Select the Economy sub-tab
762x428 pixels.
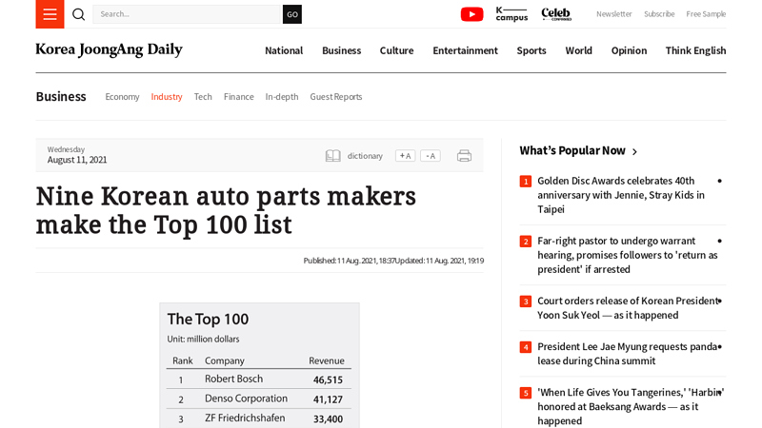pos(122,97)
